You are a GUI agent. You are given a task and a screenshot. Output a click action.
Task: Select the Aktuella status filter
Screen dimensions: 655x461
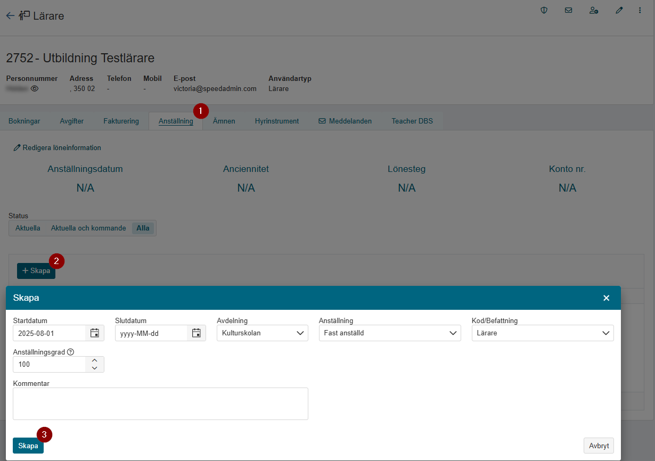[28, 228]
